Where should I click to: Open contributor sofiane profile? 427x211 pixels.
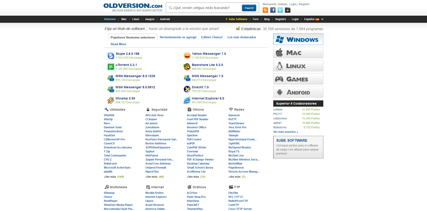coord(278,109)
